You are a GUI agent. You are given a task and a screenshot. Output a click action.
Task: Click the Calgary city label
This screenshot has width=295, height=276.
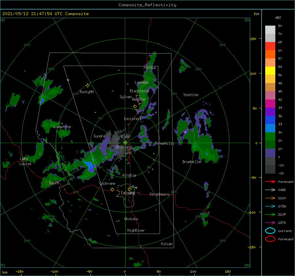pyautogui.click(x=128, y=193)
